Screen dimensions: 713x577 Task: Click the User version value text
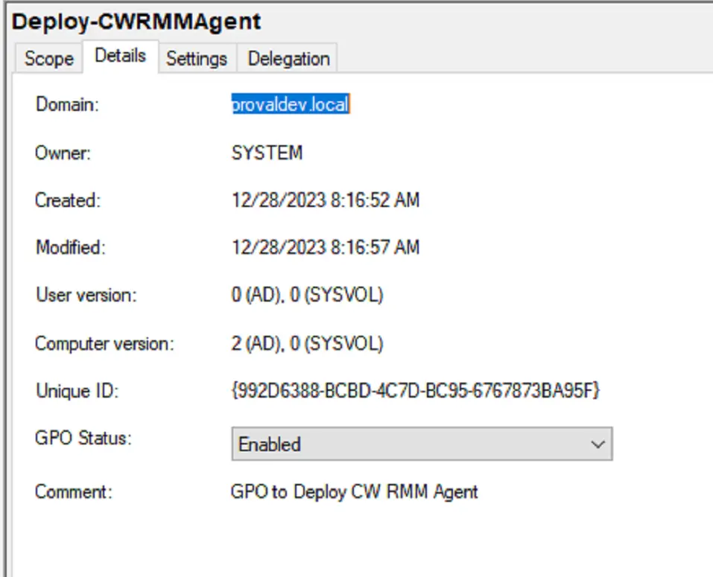(308, 295)
